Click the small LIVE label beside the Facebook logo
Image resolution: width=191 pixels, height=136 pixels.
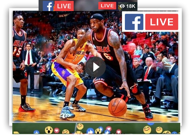click(64, 6)
